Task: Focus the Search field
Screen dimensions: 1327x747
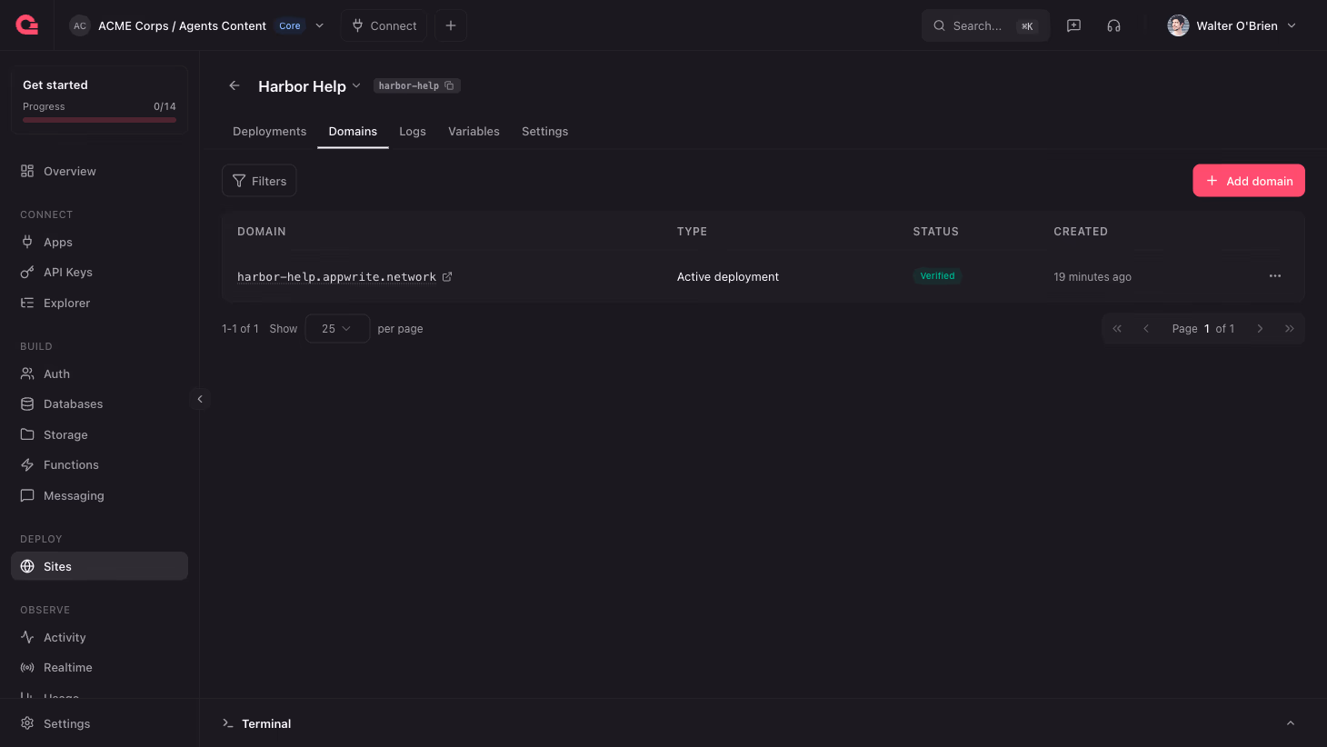Action: tap(985, 25)
